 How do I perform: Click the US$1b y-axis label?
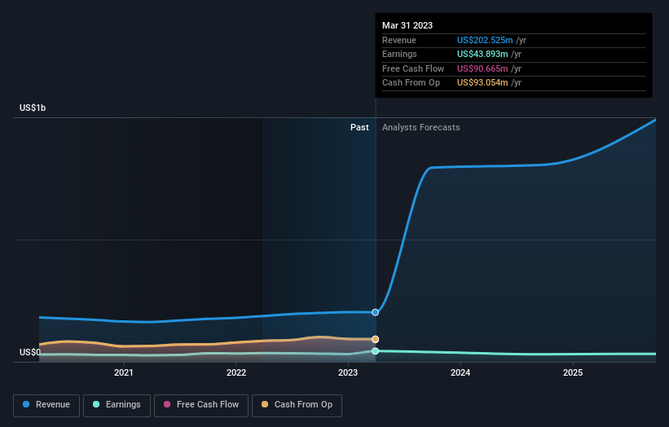pos(33,108)
